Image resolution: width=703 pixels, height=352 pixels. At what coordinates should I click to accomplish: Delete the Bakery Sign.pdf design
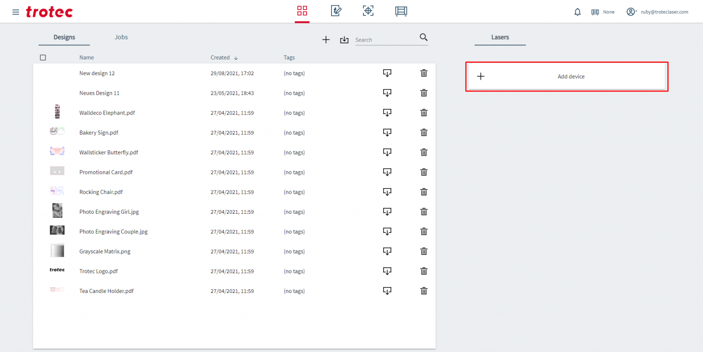point(424,132)
